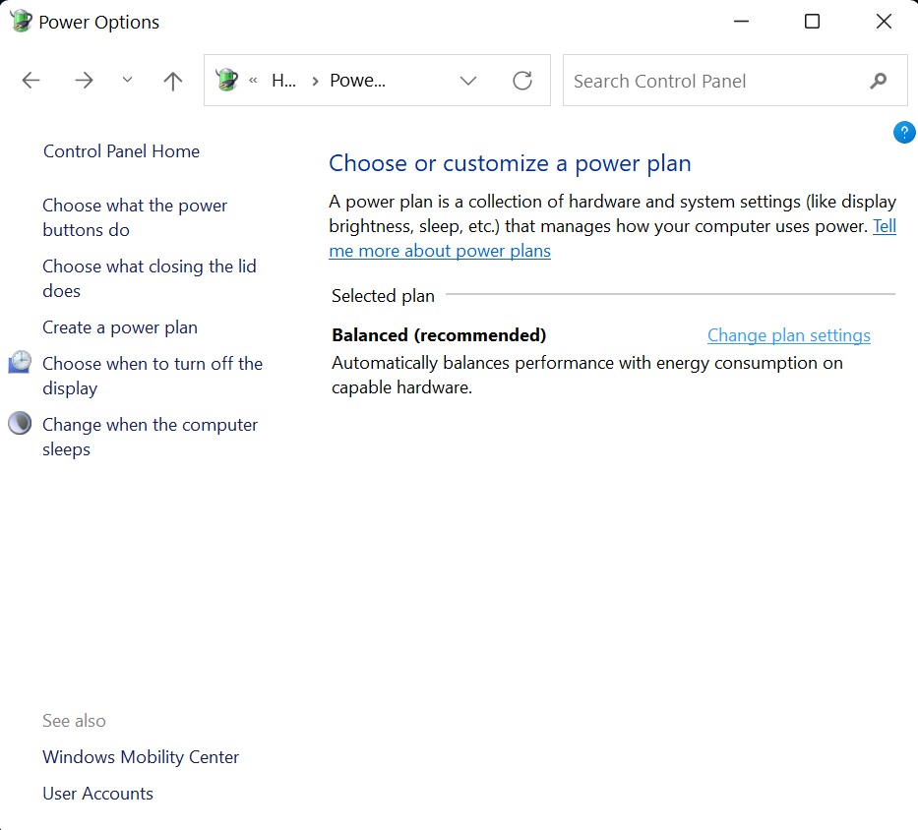The image size is (918, 830).
Task: Click the shield icon beside computer sleep setting
Action: [19, 423]
